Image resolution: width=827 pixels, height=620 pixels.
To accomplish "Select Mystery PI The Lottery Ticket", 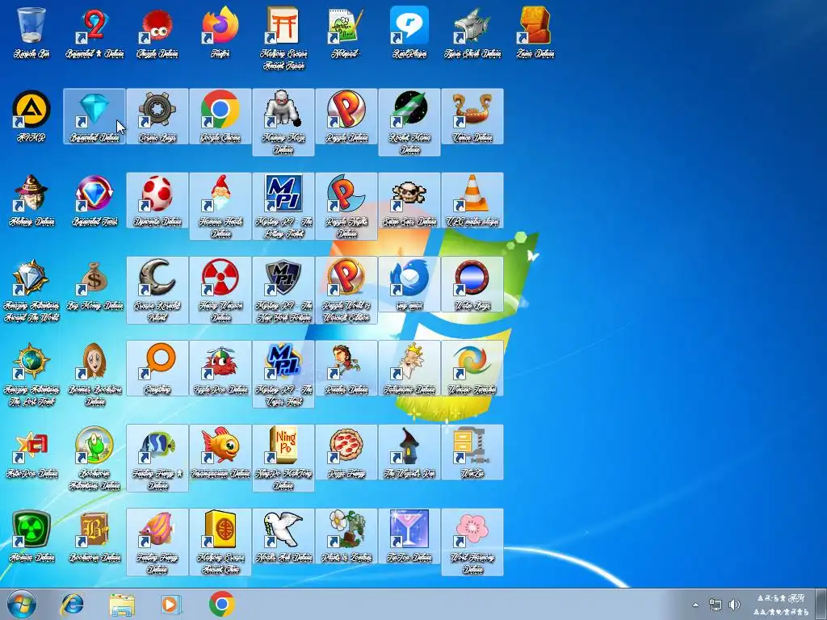I will click(x=283, y=206).
